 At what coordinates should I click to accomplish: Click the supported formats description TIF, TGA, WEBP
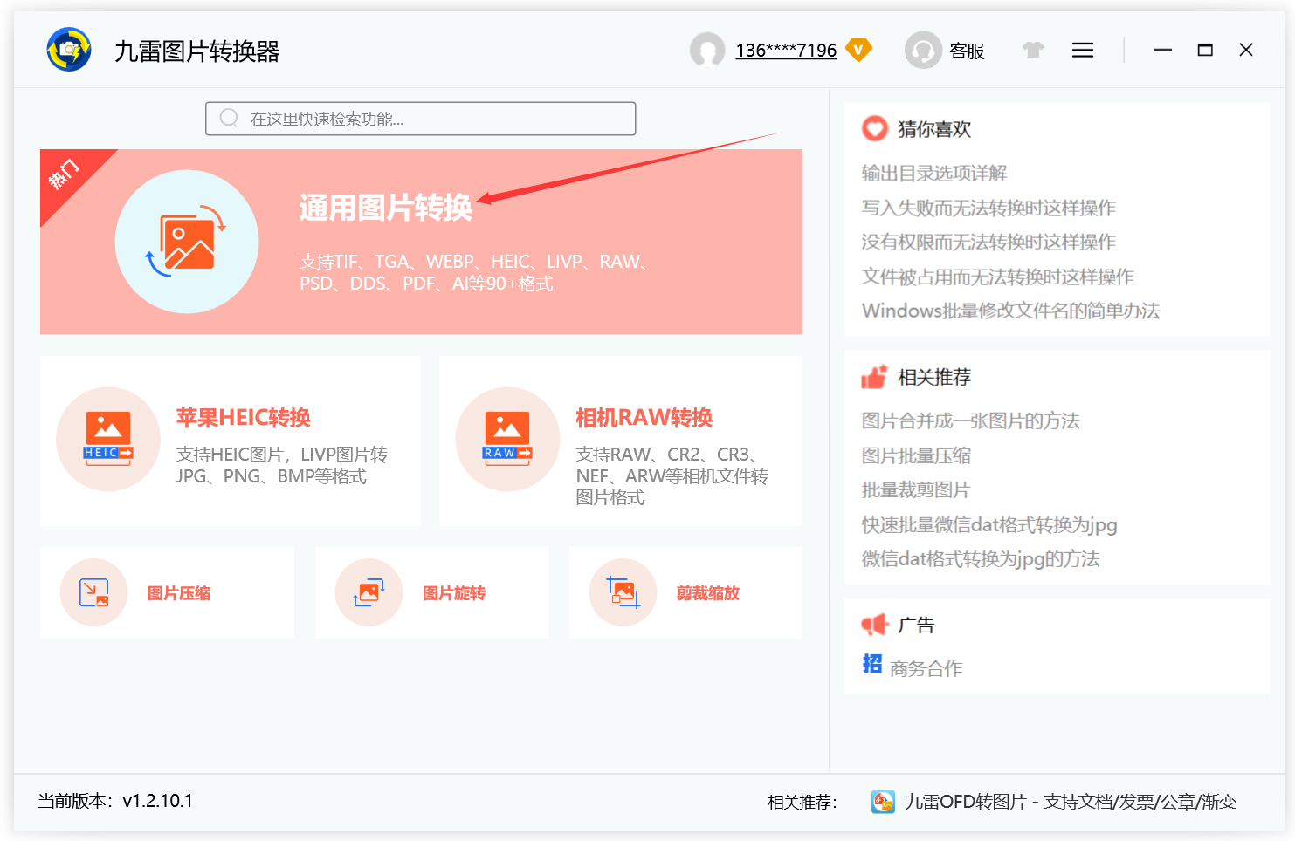point(474,272)
